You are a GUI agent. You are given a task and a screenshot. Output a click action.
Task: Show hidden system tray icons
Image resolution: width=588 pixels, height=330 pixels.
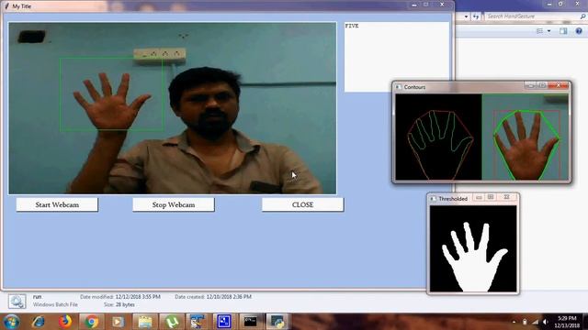click(514, 322)
